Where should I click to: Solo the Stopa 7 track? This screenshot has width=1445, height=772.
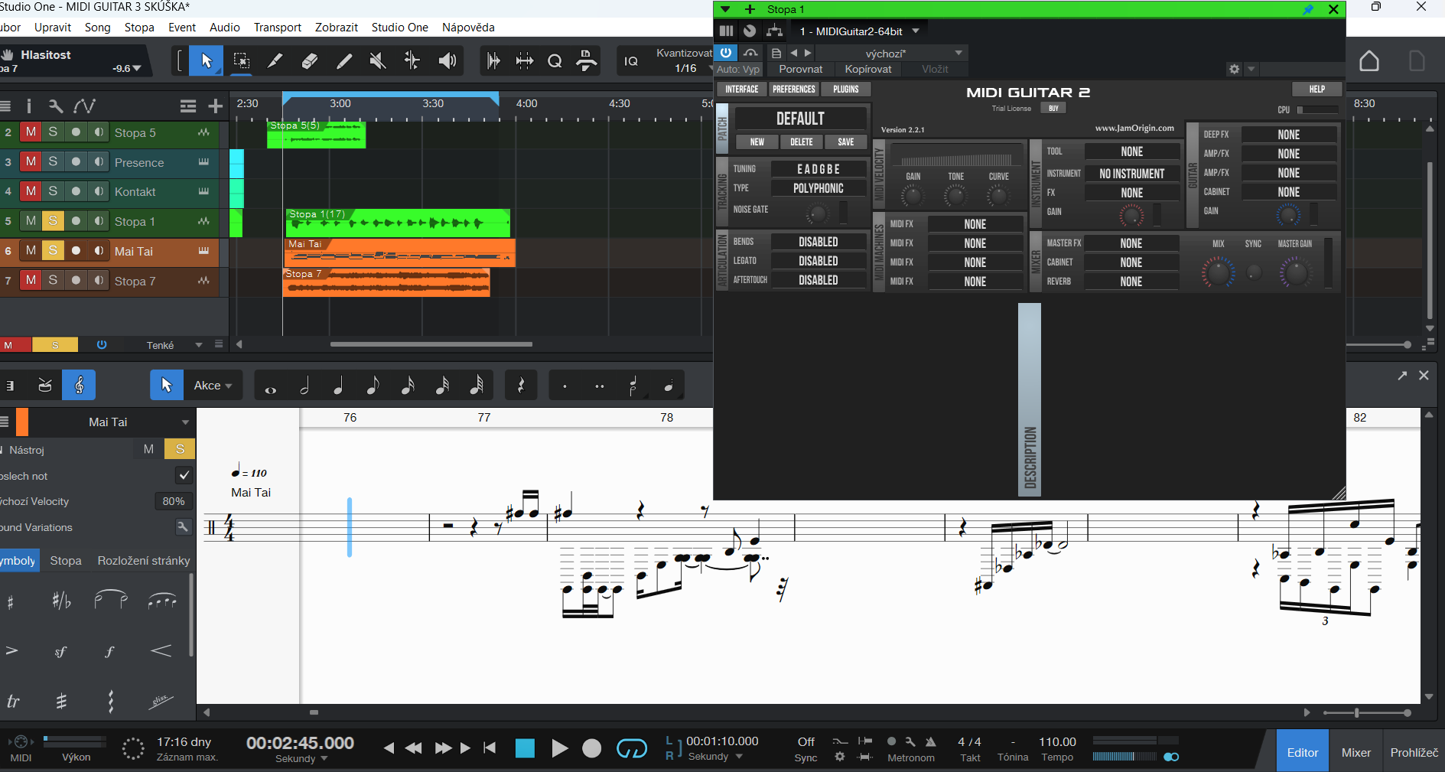[x=53, y=281]
